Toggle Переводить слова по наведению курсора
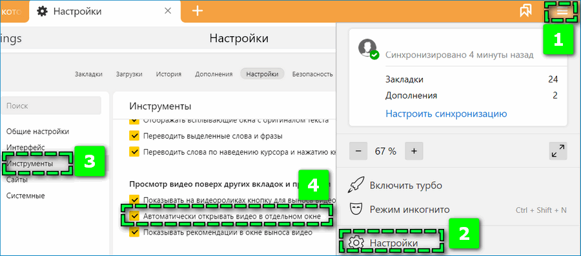Image resolution: width=581 pixels, height=256 pixels. 134,152
